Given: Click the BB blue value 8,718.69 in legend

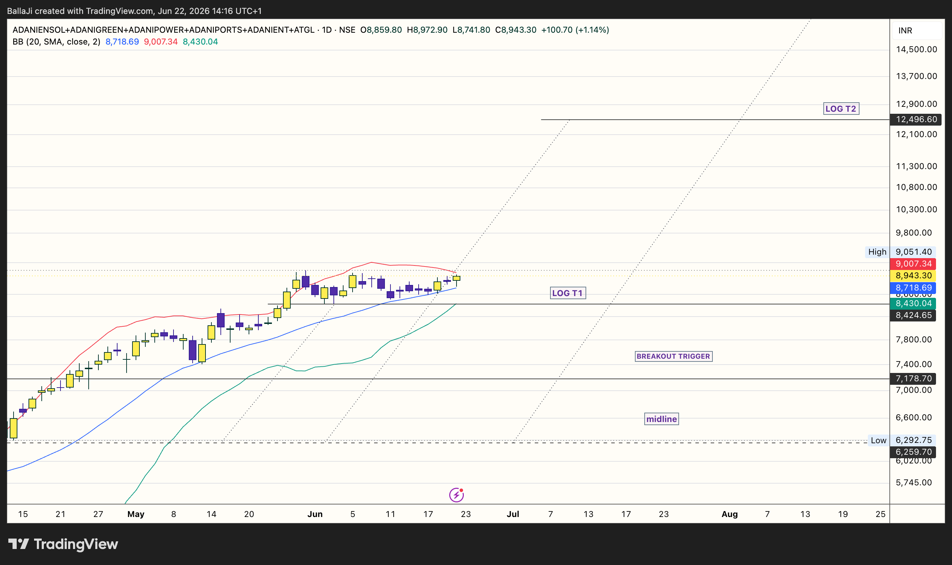Looking at the screenshot, I should click(x=122, y=42).
